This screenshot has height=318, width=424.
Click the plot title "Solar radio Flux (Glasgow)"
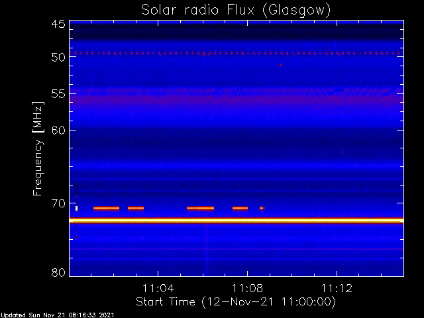[236, 10]
